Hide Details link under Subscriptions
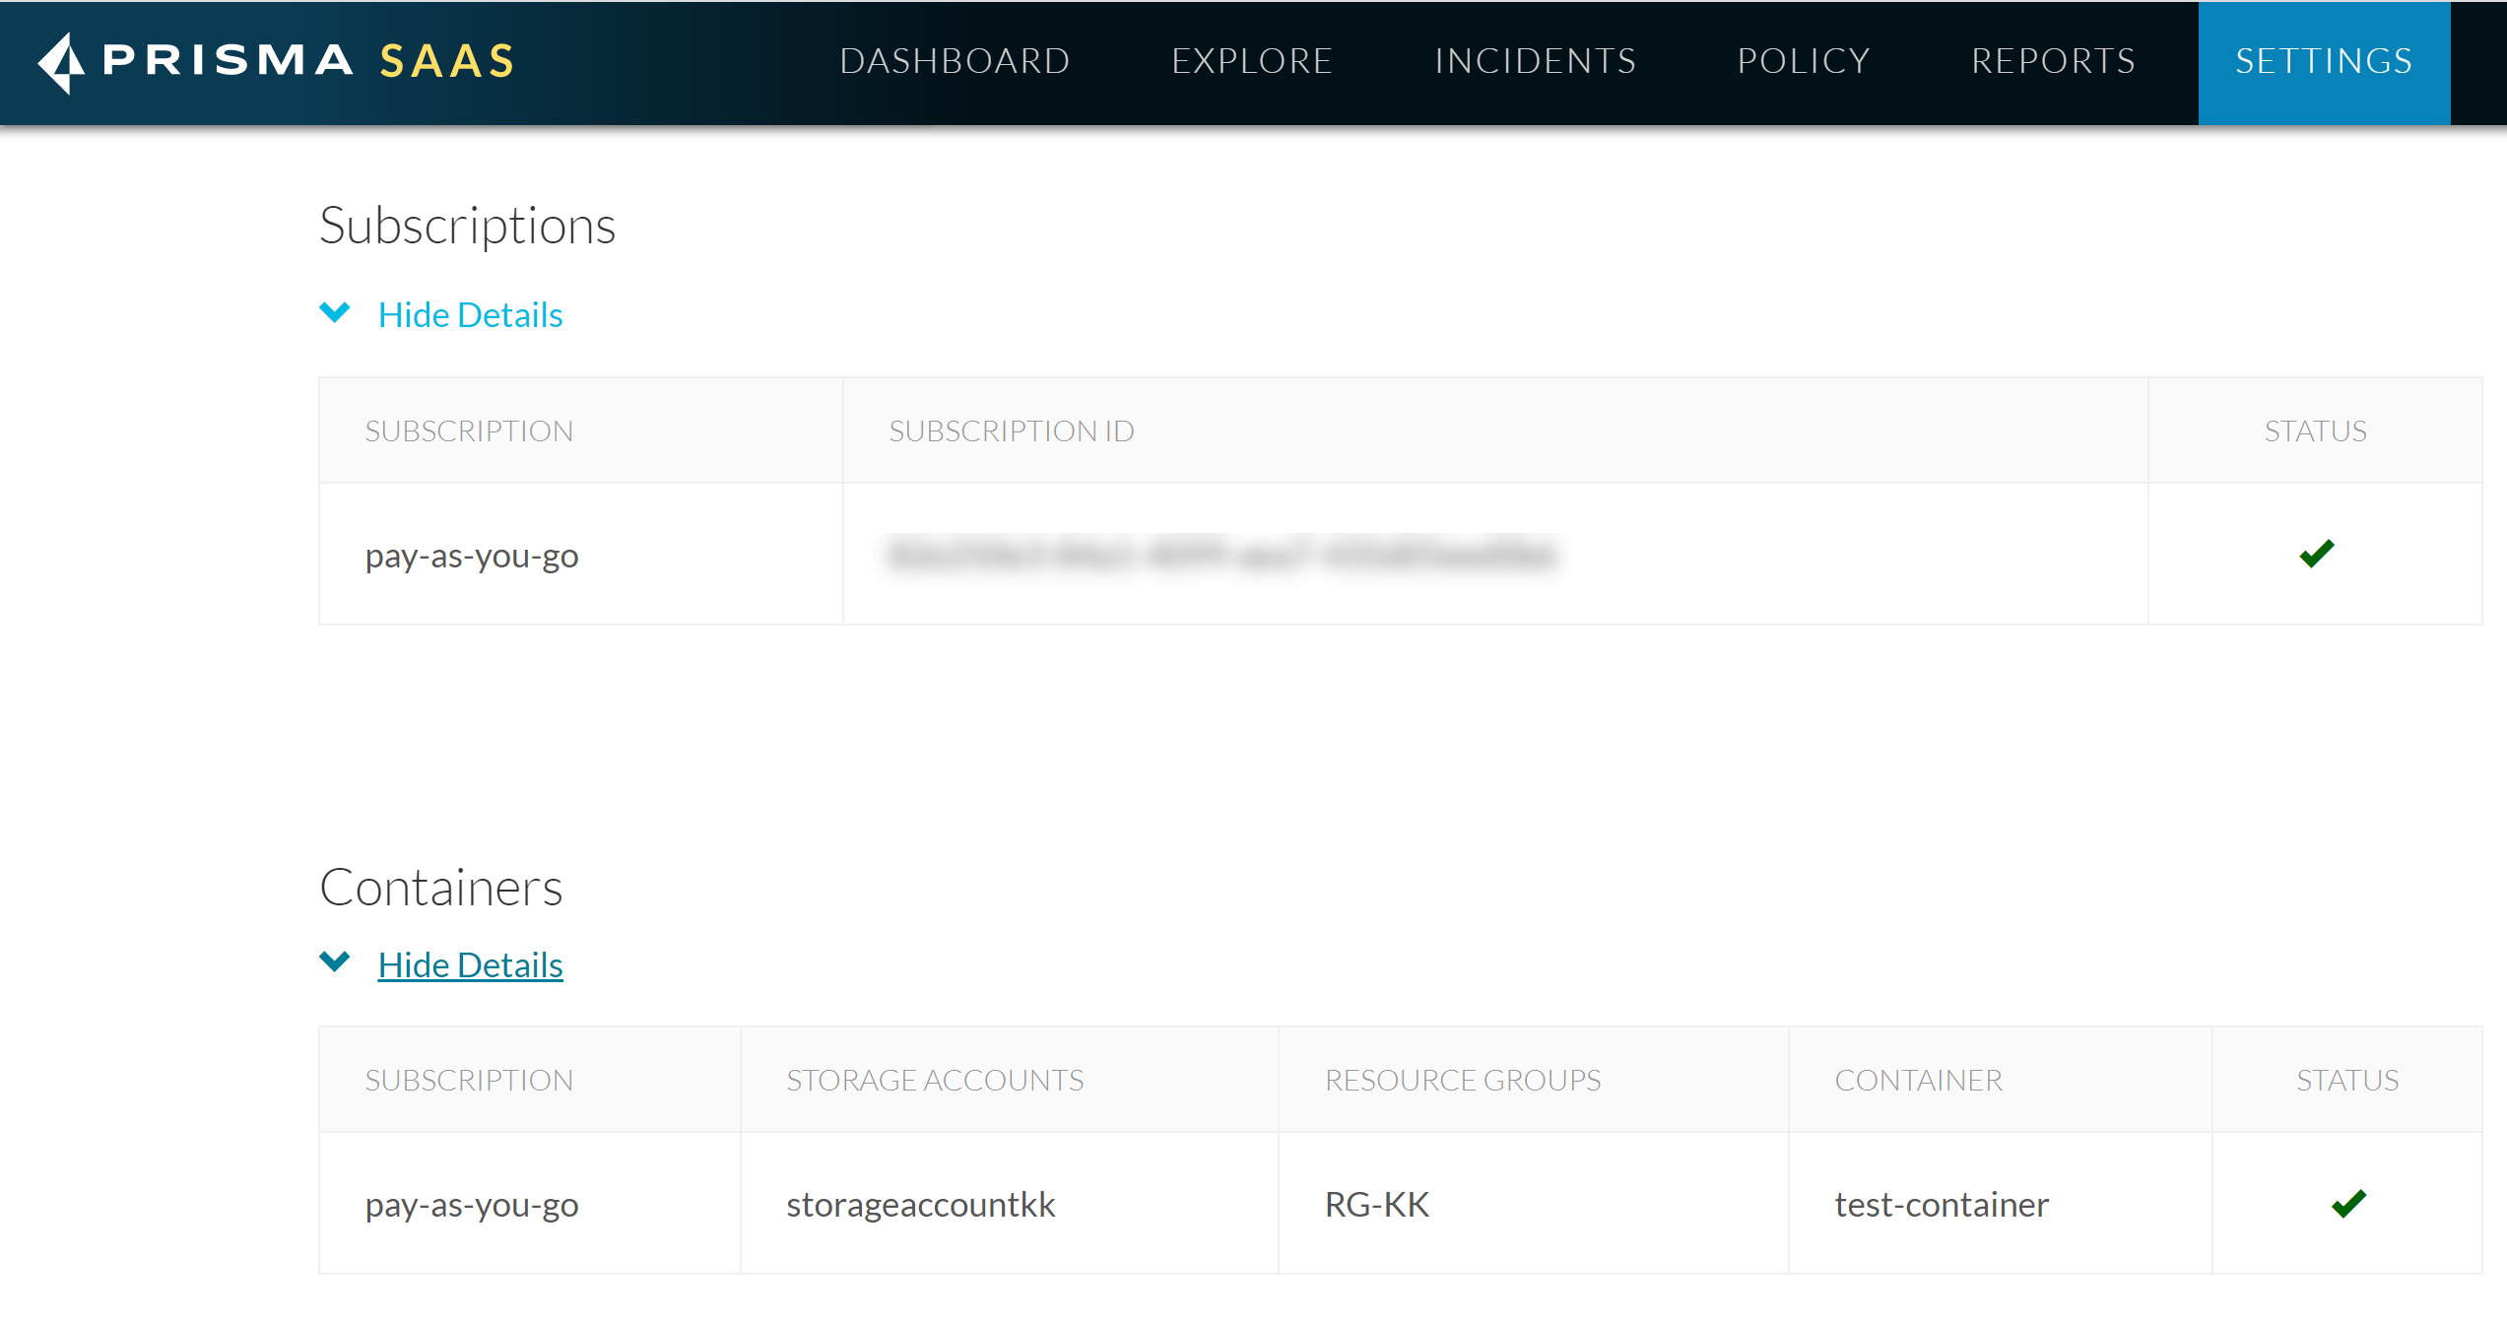 tap(470, 315)
